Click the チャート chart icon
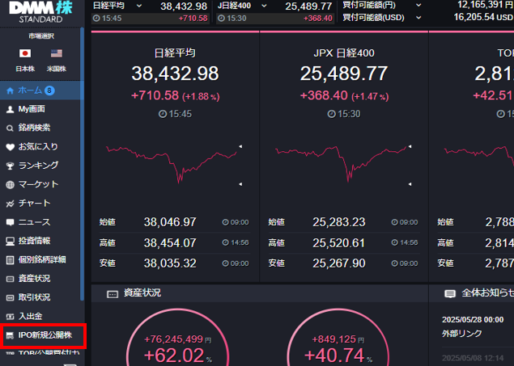The width and height of the screenshot is (514, 366). (x=10, y=203)
